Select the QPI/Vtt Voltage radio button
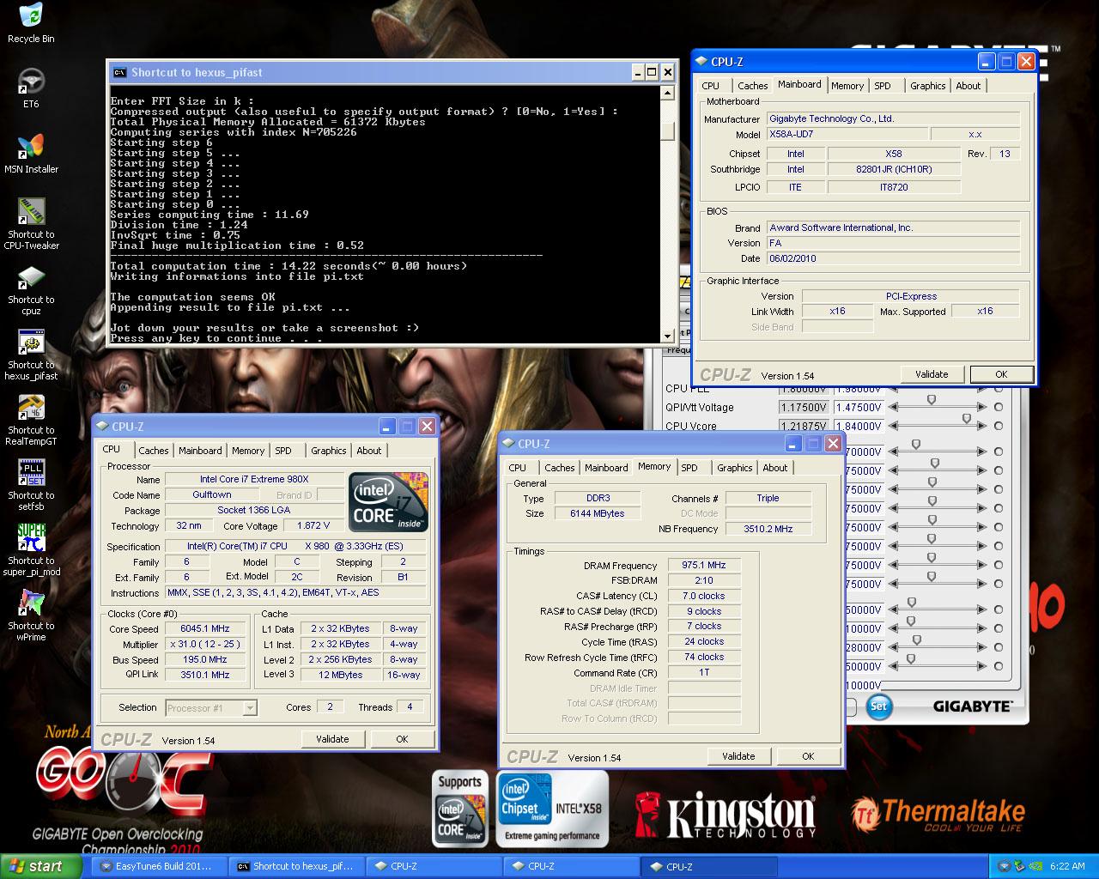 pos(999,407)
